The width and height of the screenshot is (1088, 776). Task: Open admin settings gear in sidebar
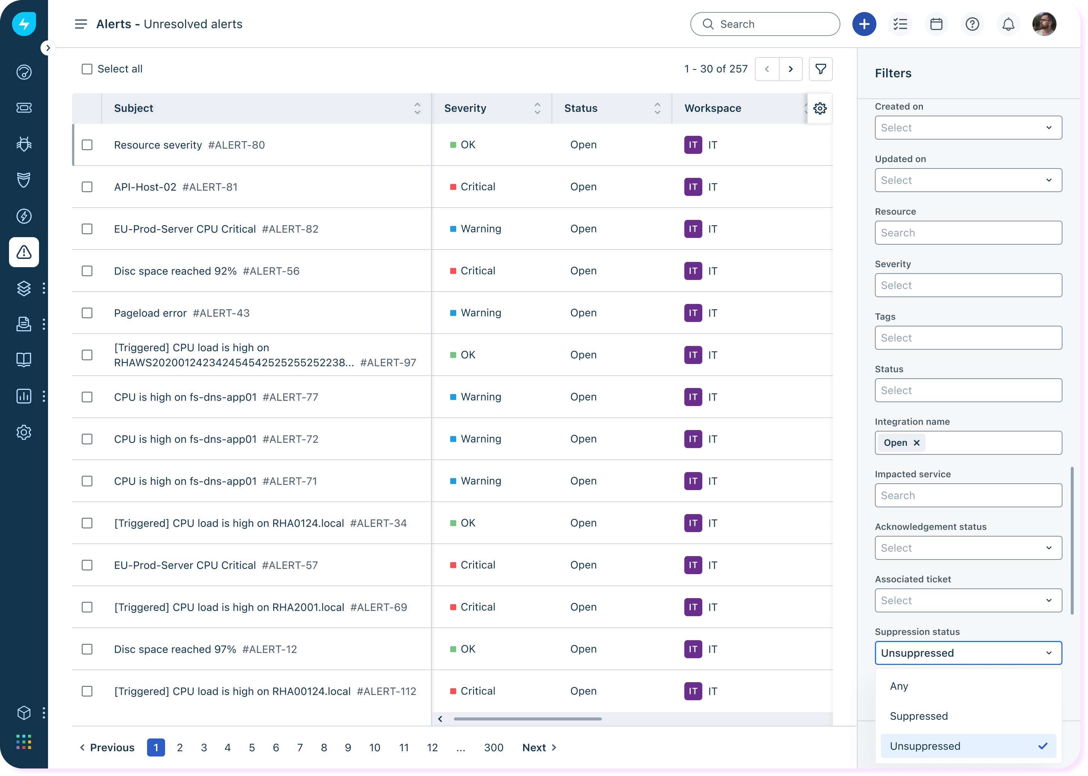pyautogui.click(x=24, y=432)
